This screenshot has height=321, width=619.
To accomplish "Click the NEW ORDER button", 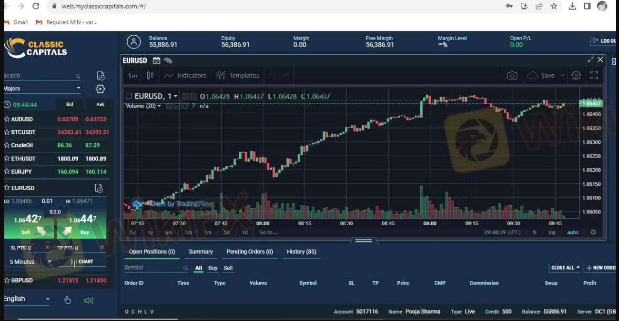I will [x=600, y=268].
